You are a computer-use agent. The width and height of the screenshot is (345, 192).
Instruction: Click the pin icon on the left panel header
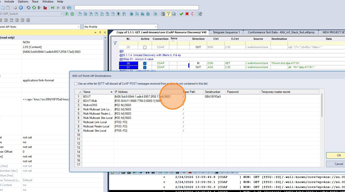100,33
